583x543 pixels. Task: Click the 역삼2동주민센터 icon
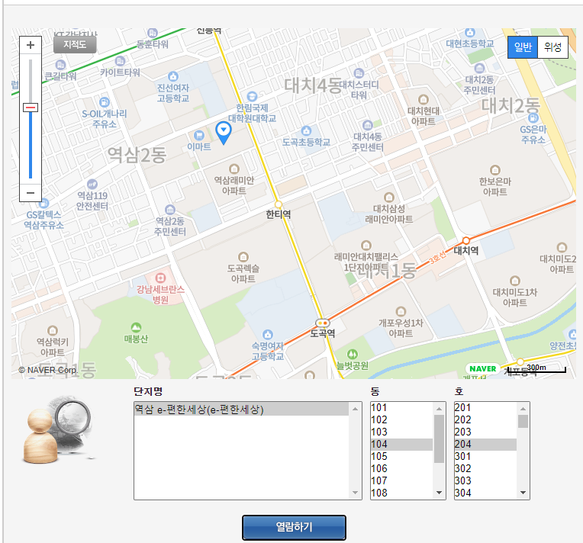click(x=170, y=210)
